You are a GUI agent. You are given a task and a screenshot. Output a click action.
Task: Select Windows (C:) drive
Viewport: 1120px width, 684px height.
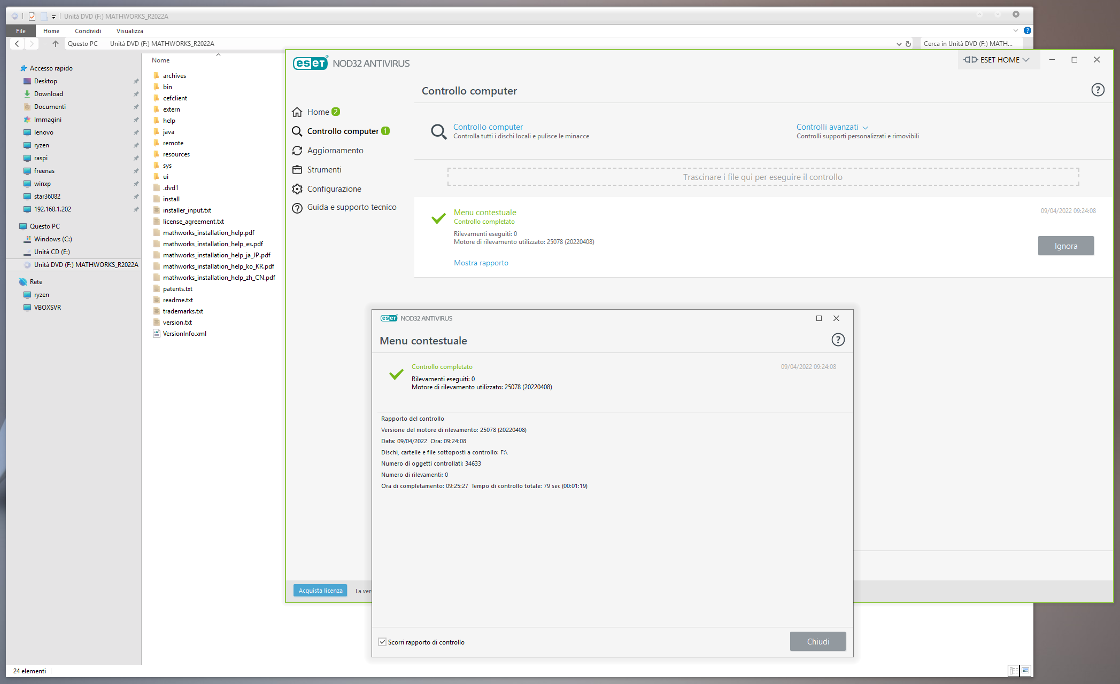[x=52, y=239]
